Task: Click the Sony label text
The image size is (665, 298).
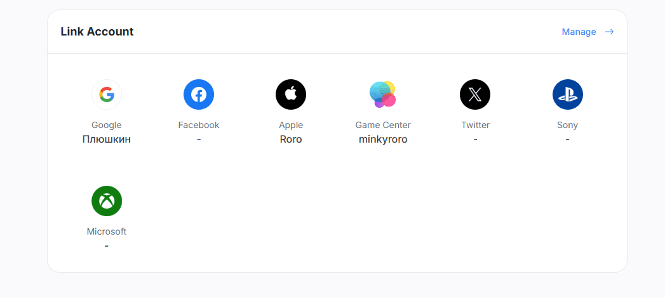Action: click(567, 125)
